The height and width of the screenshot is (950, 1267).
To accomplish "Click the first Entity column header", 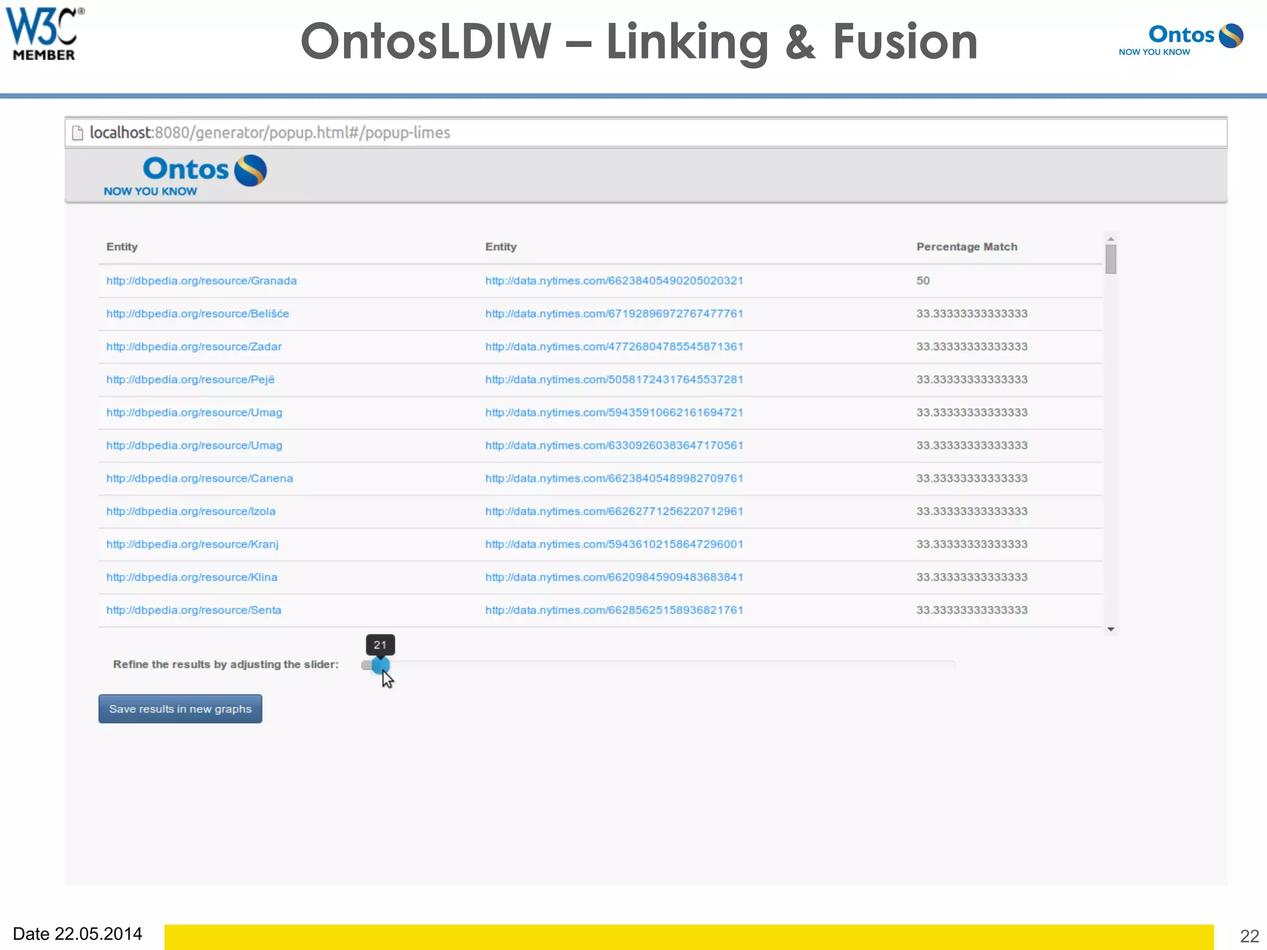I will [x=122, y=247].
